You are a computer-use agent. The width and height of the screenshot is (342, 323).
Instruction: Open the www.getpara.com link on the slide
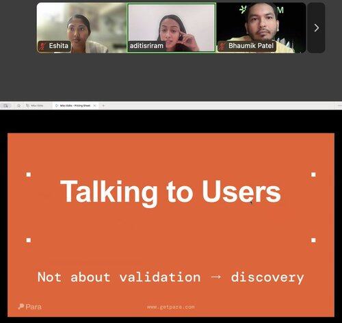[171, 307]
